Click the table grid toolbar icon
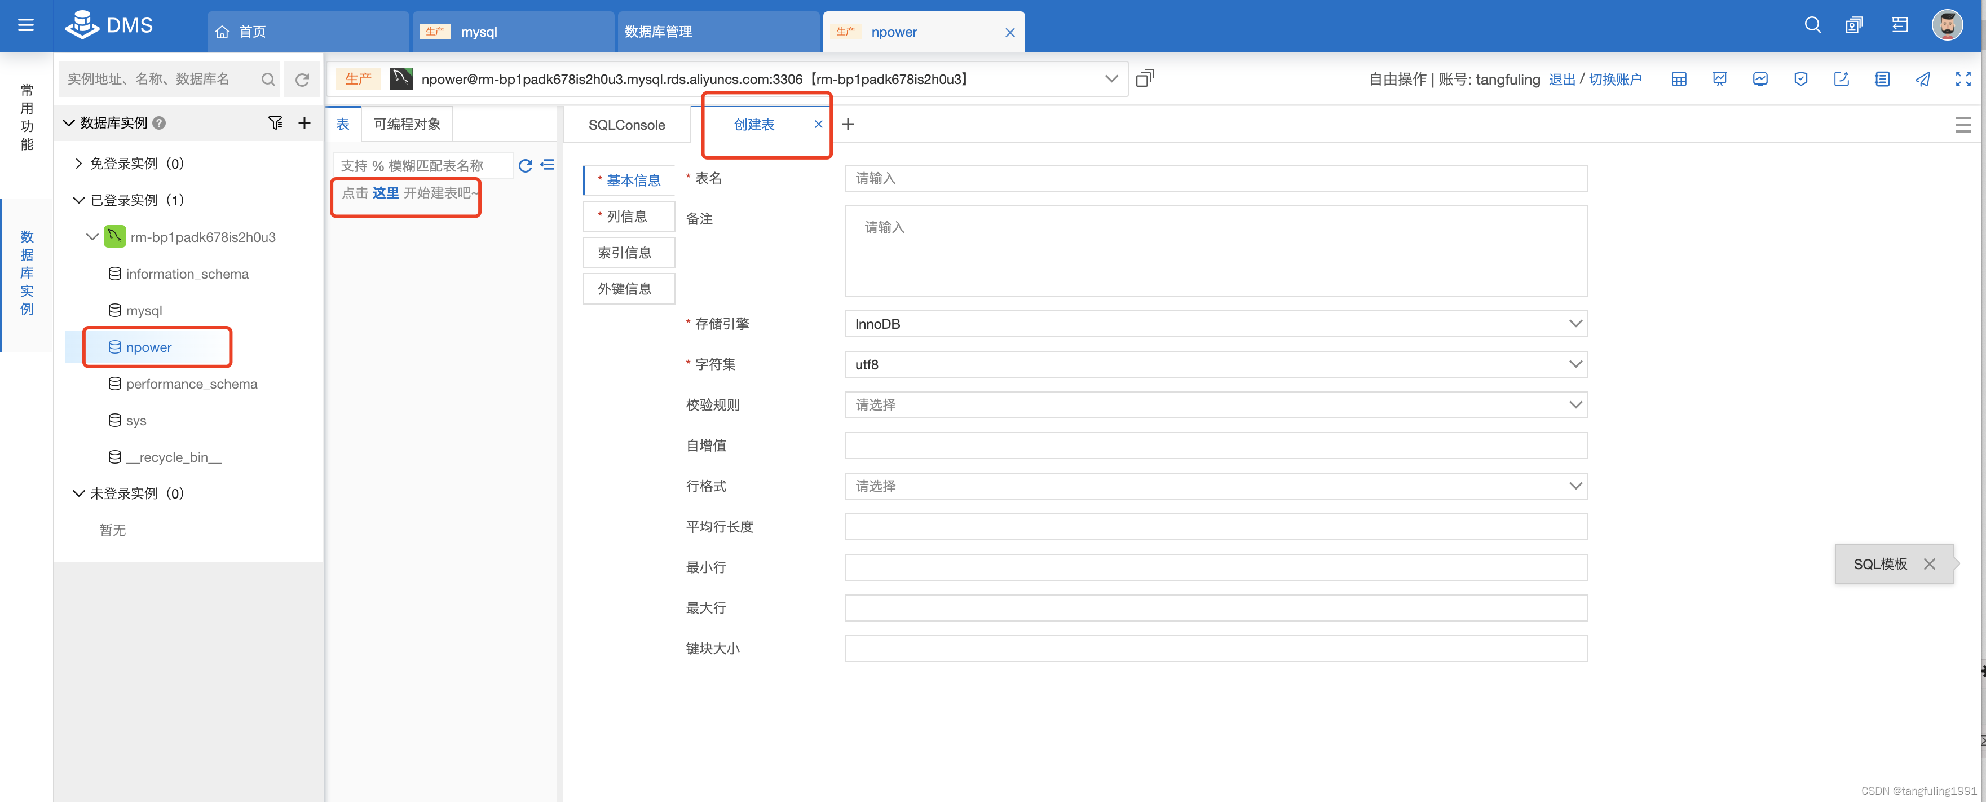 point(1678,78)
